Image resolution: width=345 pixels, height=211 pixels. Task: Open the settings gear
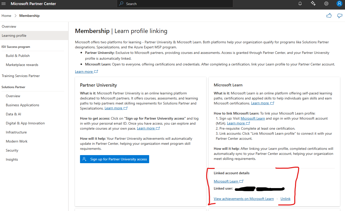click(326, 4)
